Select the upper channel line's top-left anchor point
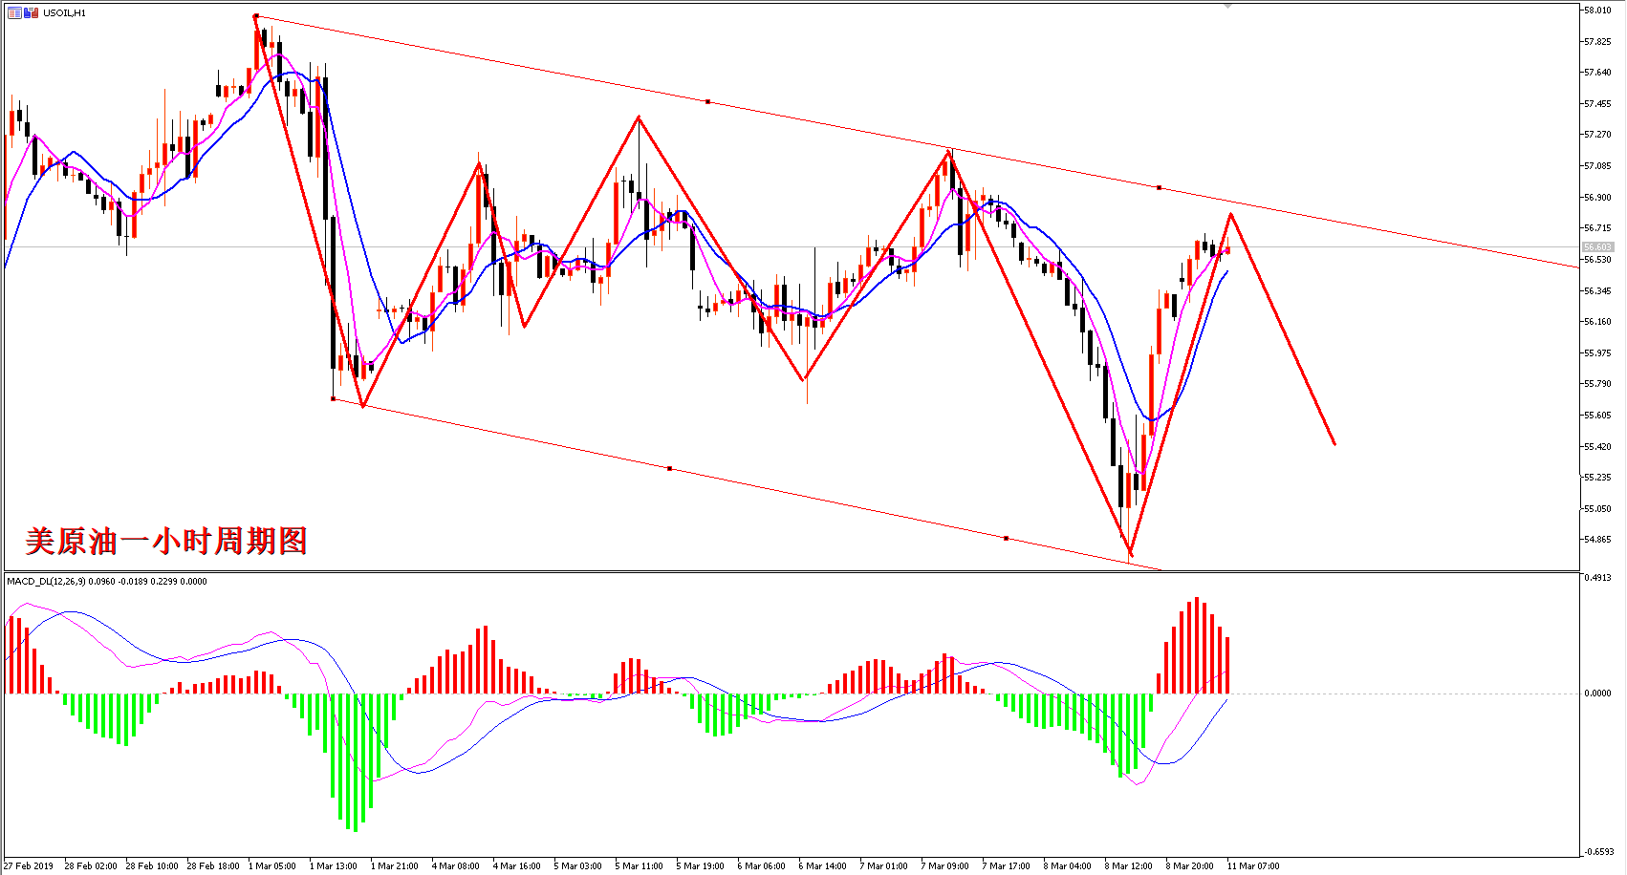1627x875 pixels. pyautogui.click(x=255, y=16)
